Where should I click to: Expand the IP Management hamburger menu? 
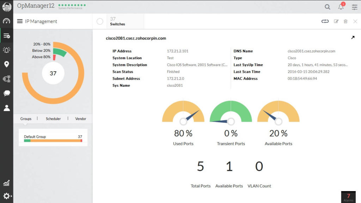(20, 21)
